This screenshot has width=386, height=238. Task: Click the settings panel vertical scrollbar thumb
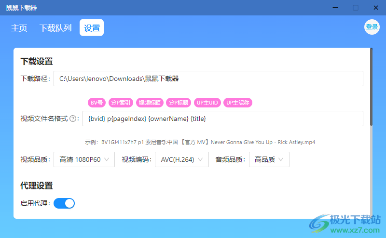tap(371, 87)
